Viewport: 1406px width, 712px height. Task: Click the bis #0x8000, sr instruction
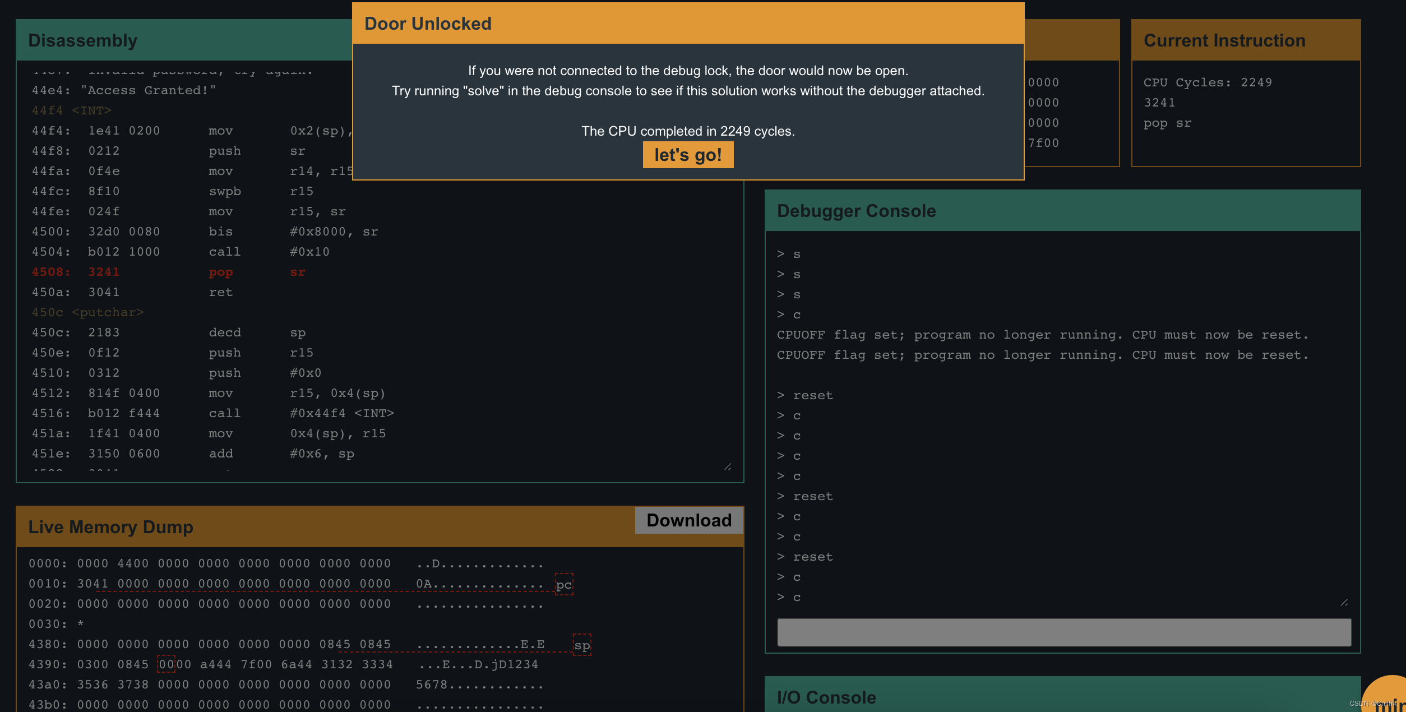point(205,232)
